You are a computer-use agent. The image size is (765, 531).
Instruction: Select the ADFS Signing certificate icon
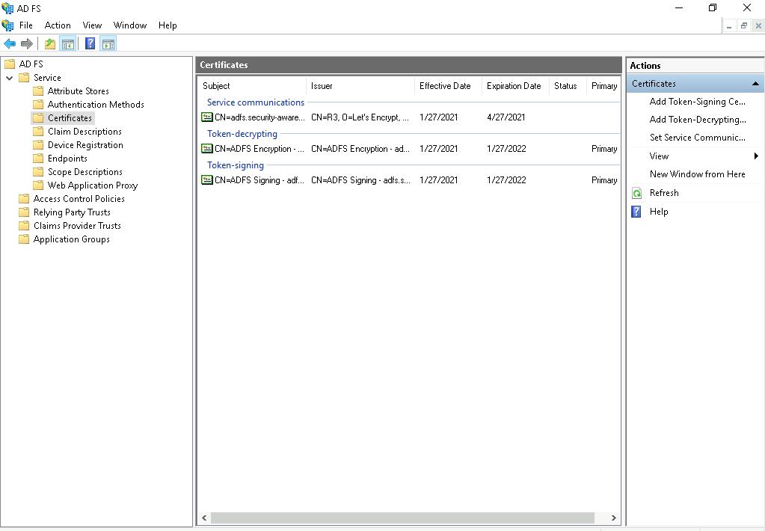tap(207, 180)
